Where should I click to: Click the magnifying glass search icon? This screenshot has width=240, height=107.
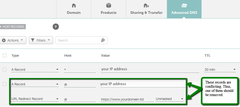[103, 40]
